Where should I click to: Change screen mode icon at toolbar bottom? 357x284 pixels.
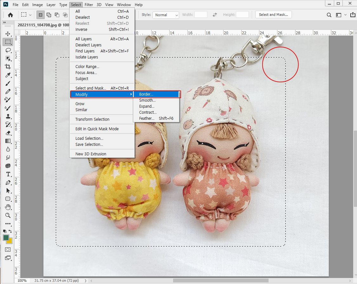(8, 258)
